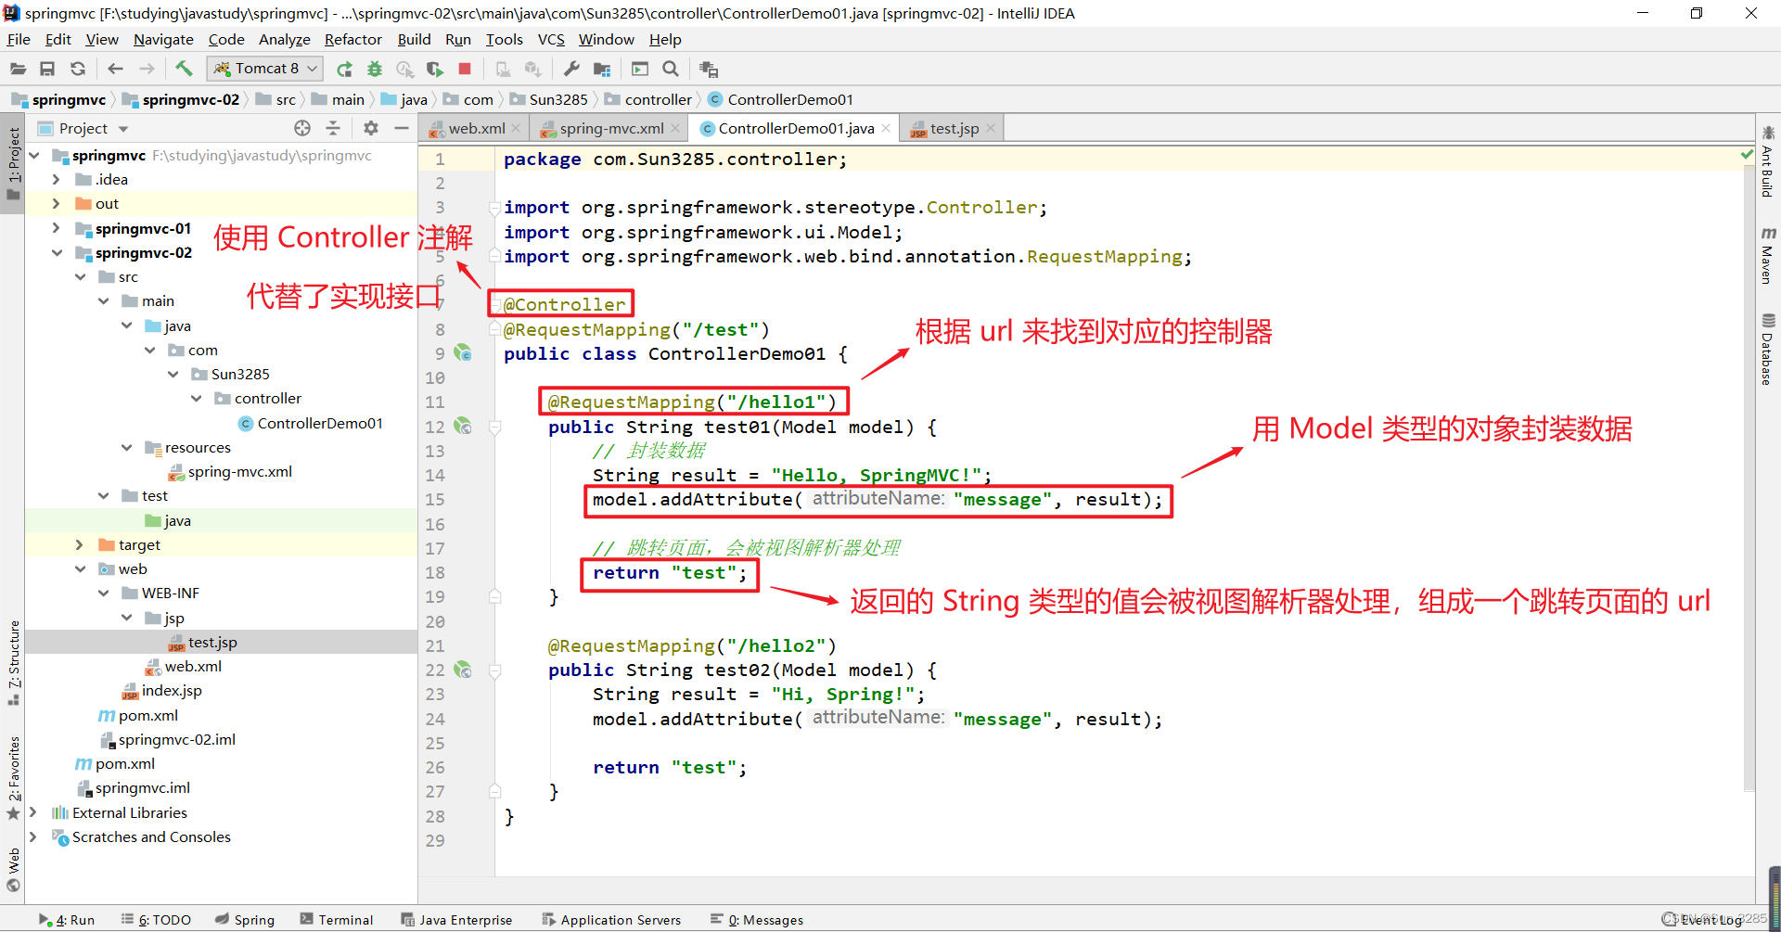Open the Refactor menu

[353, 39]
